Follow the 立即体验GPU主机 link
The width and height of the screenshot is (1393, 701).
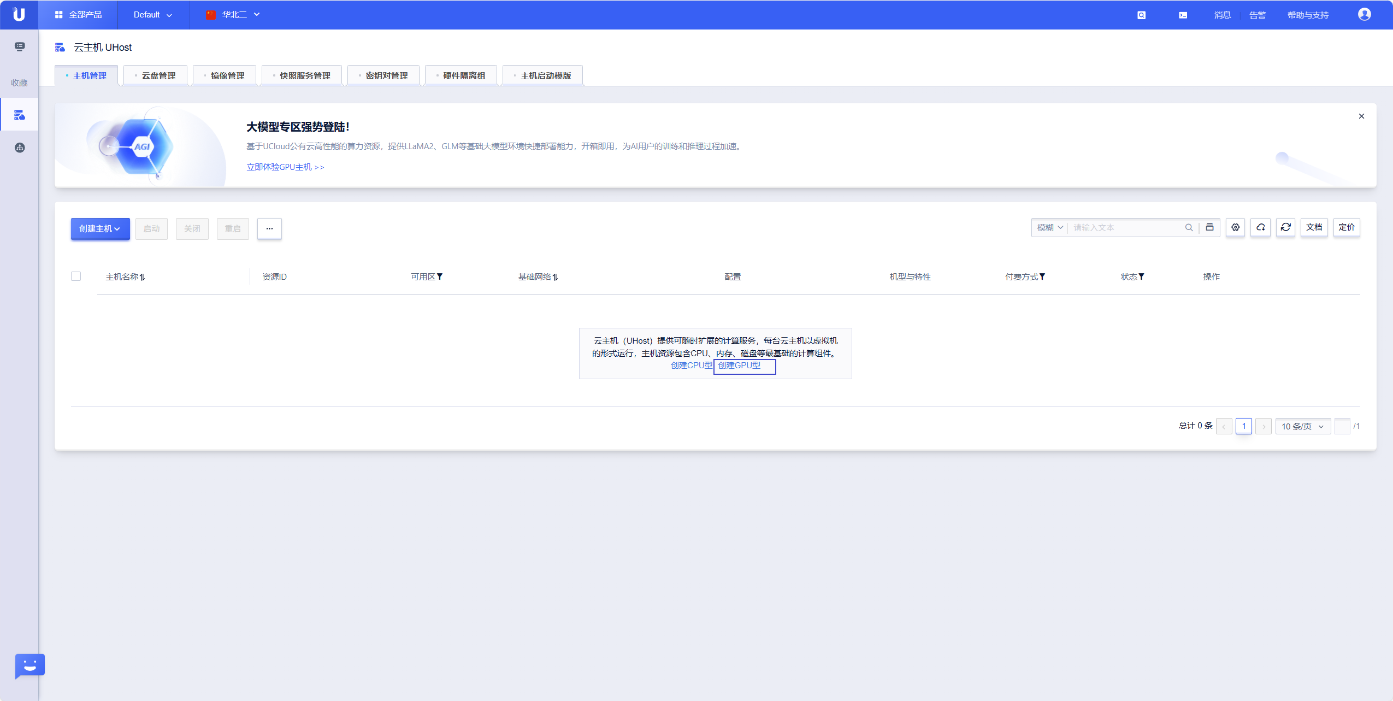click(285, 167)
